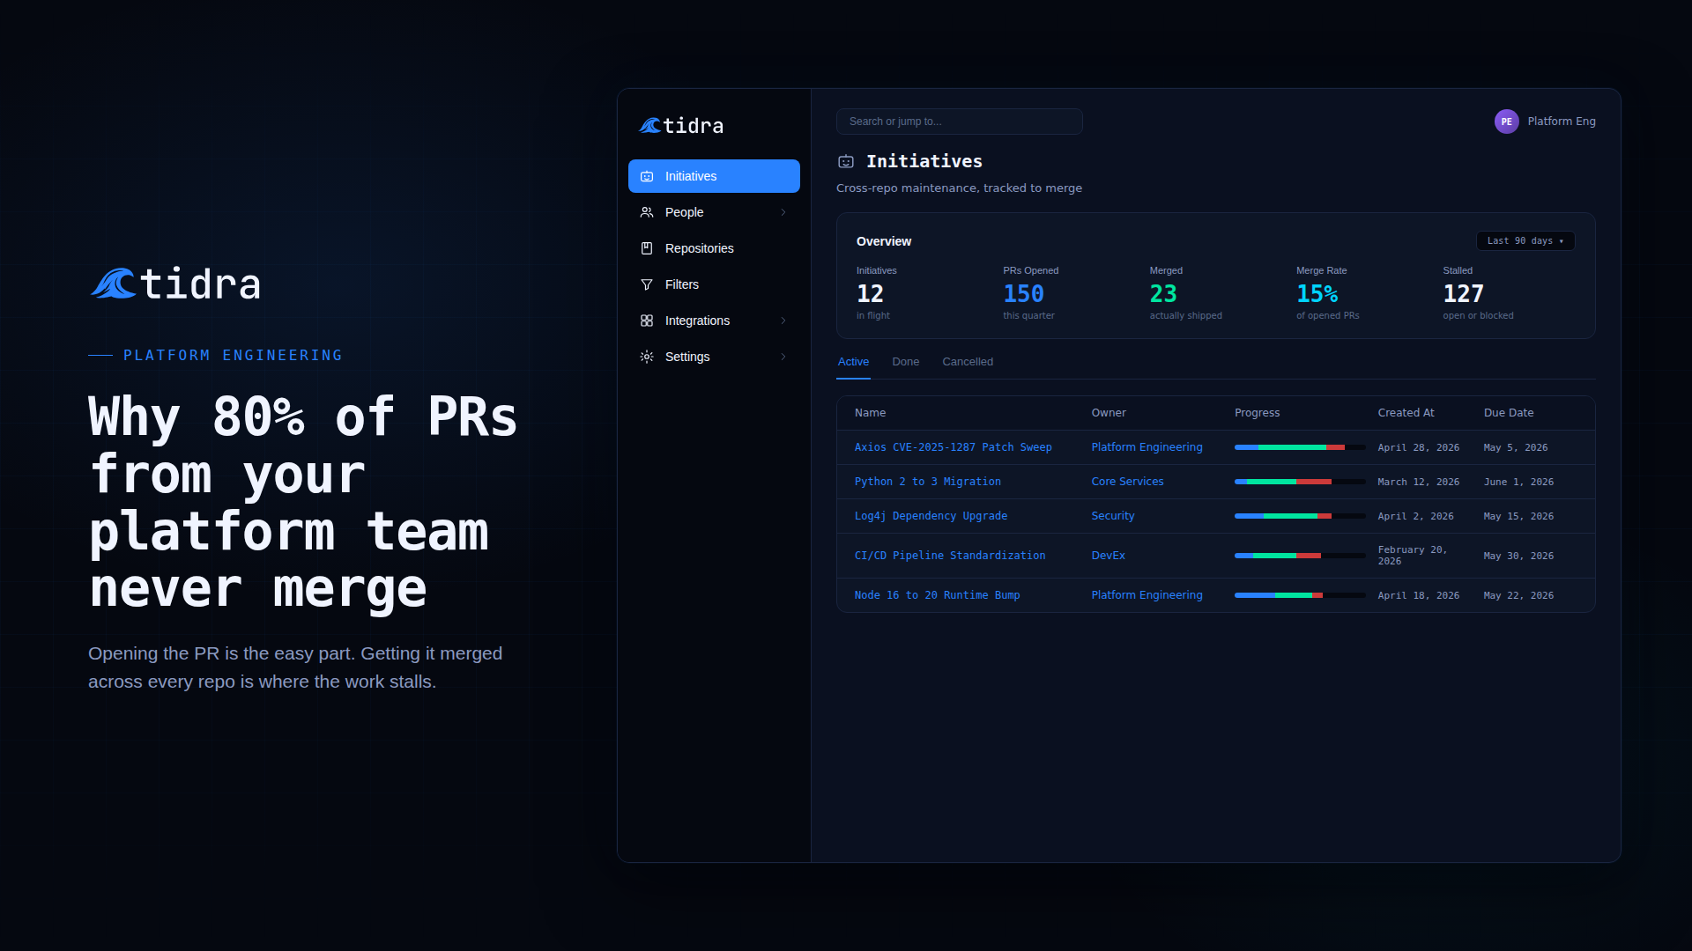Click progress bar for CI/CD Pipeline Standardization
This screenshot has height=951, width=1692.
pos(1300,556)
